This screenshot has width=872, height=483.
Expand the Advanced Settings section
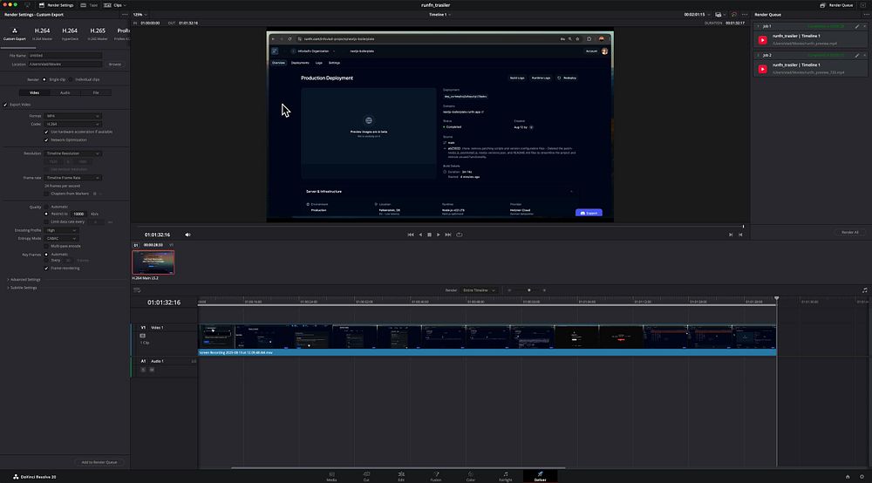pyautogui.click(x=24, y=280)
